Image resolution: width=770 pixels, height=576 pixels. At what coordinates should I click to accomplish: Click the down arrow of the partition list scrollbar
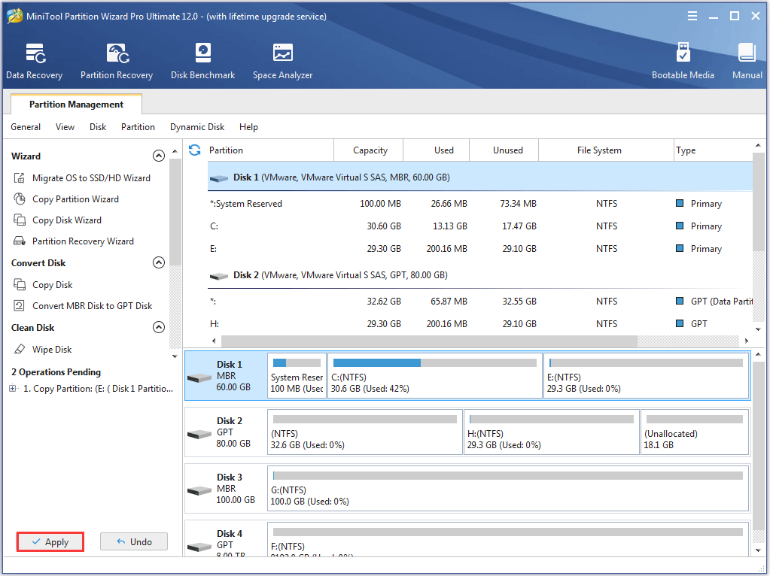(758, 329)
